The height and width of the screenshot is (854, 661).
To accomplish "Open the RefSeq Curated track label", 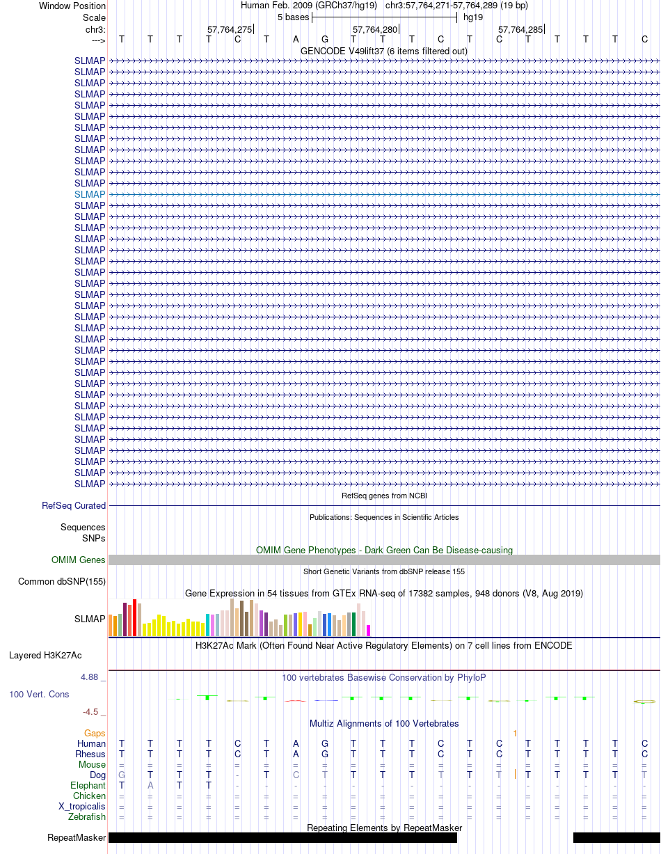I will click(74, 505).
